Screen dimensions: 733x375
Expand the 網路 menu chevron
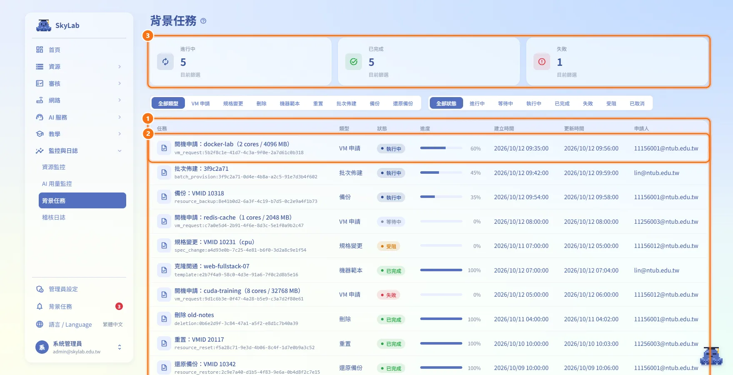tap(120, 100)
